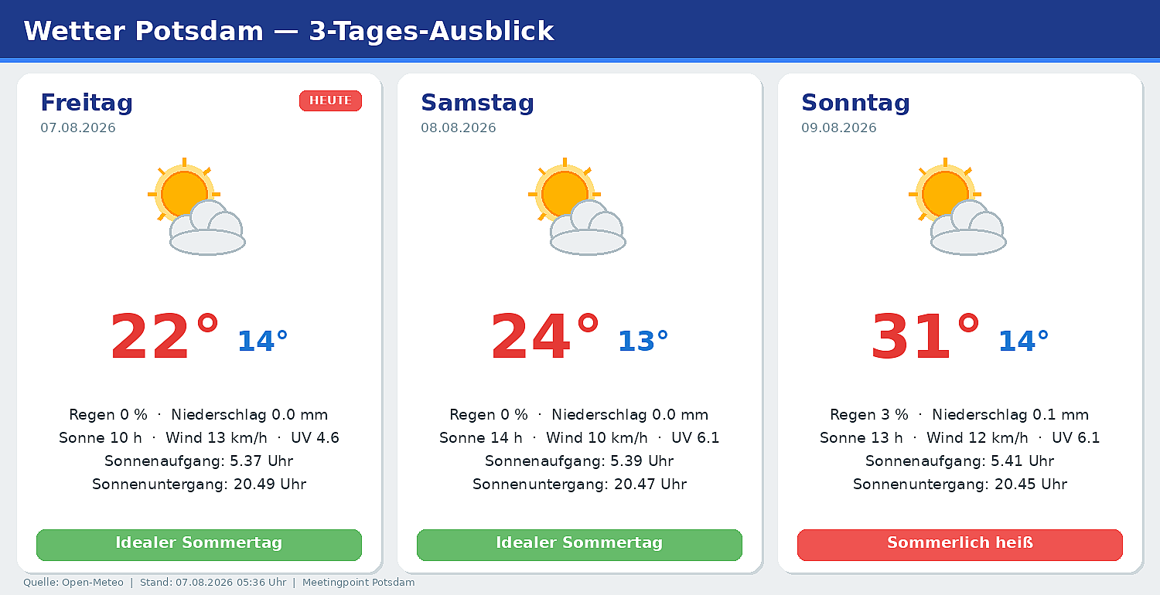Click Friday's sun and cloud weather icon
Image resolution: width=1160 pixels, height=595 pixels.
click(196, 206)
